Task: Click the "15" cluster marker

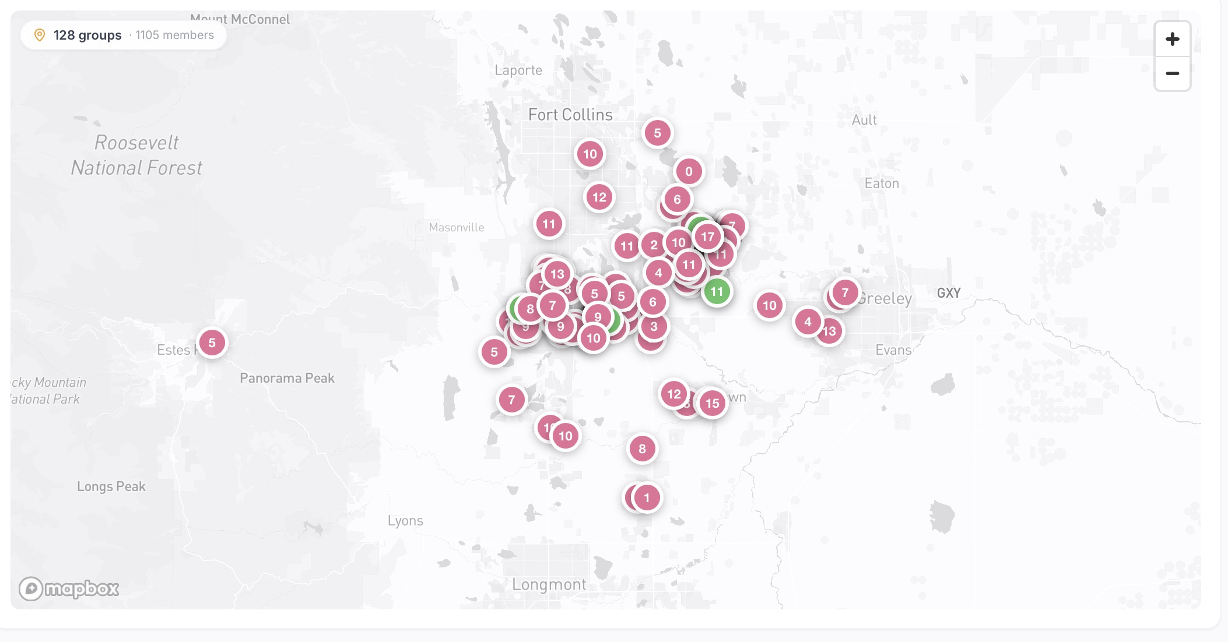Action: [711, 402]
